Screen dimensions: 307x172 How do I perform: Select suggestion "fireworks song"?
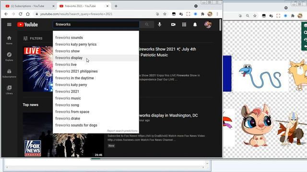[x=96, y=105]
